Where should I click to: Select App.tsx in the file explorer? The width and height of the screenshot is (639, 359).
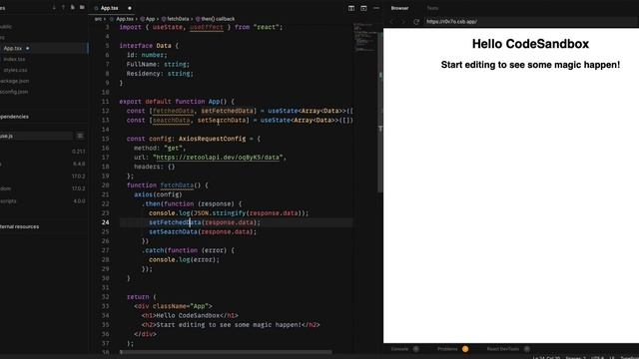[44, 48]
